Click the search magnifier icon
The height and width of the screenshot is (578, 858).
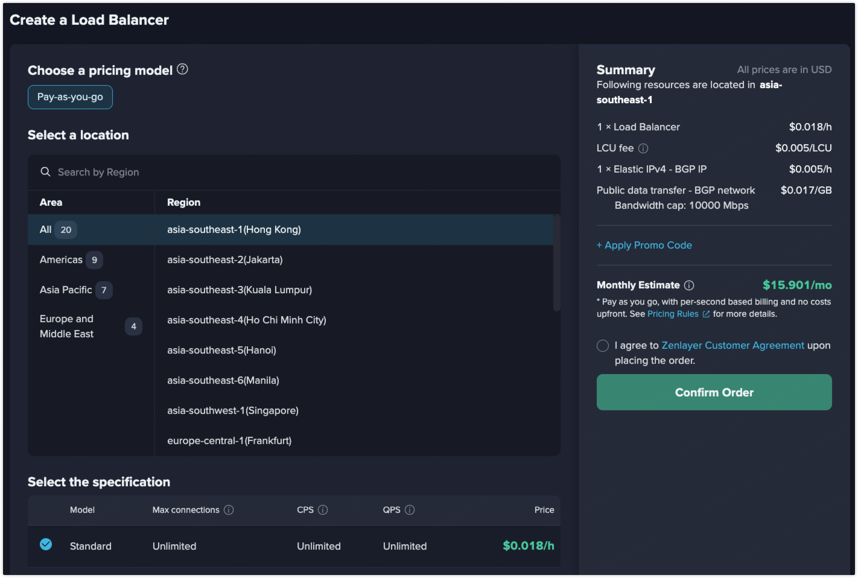click(45, 172)
